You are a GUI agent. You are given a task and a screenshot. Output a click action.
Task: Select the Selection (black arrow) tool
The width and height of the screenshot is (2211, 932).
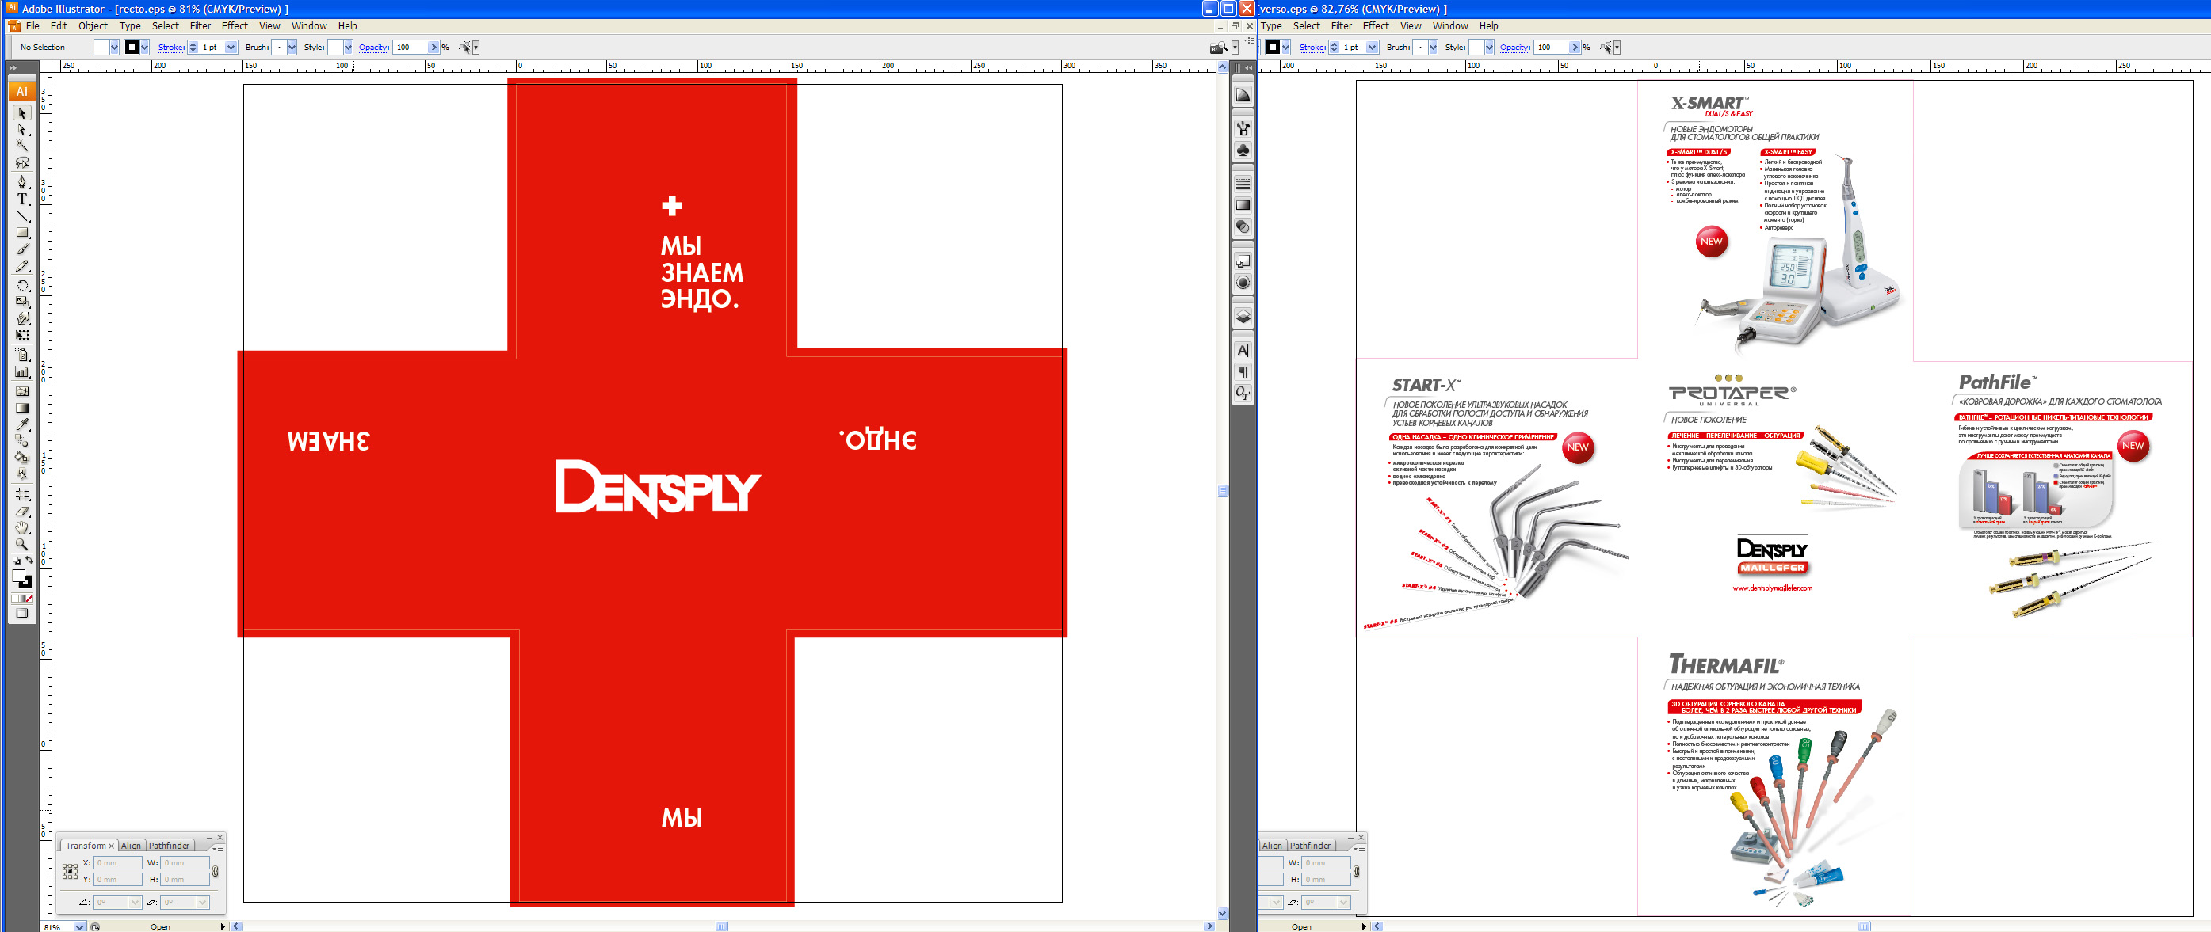pyautogui.click(x=22, y=113)
